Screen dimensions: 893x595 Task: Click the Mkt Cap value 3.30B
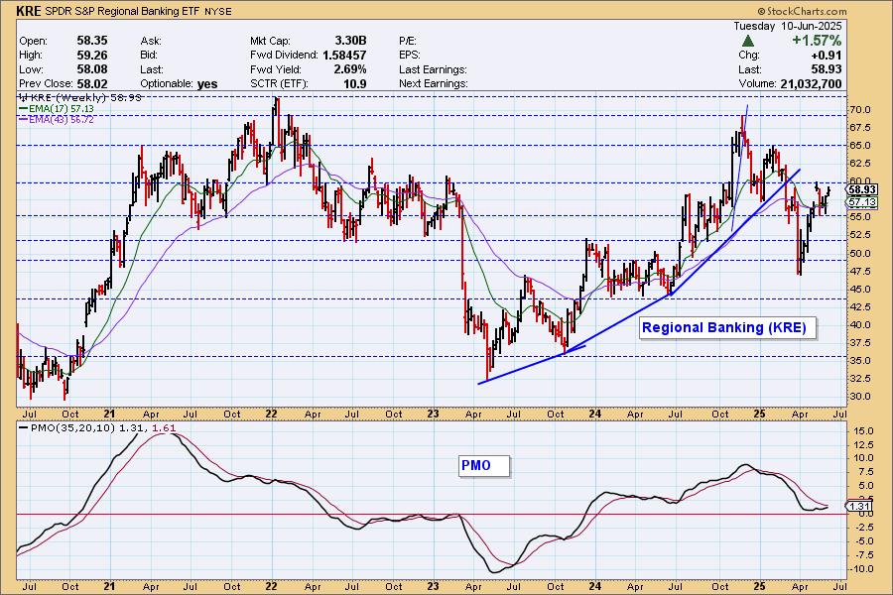(350, 41)
